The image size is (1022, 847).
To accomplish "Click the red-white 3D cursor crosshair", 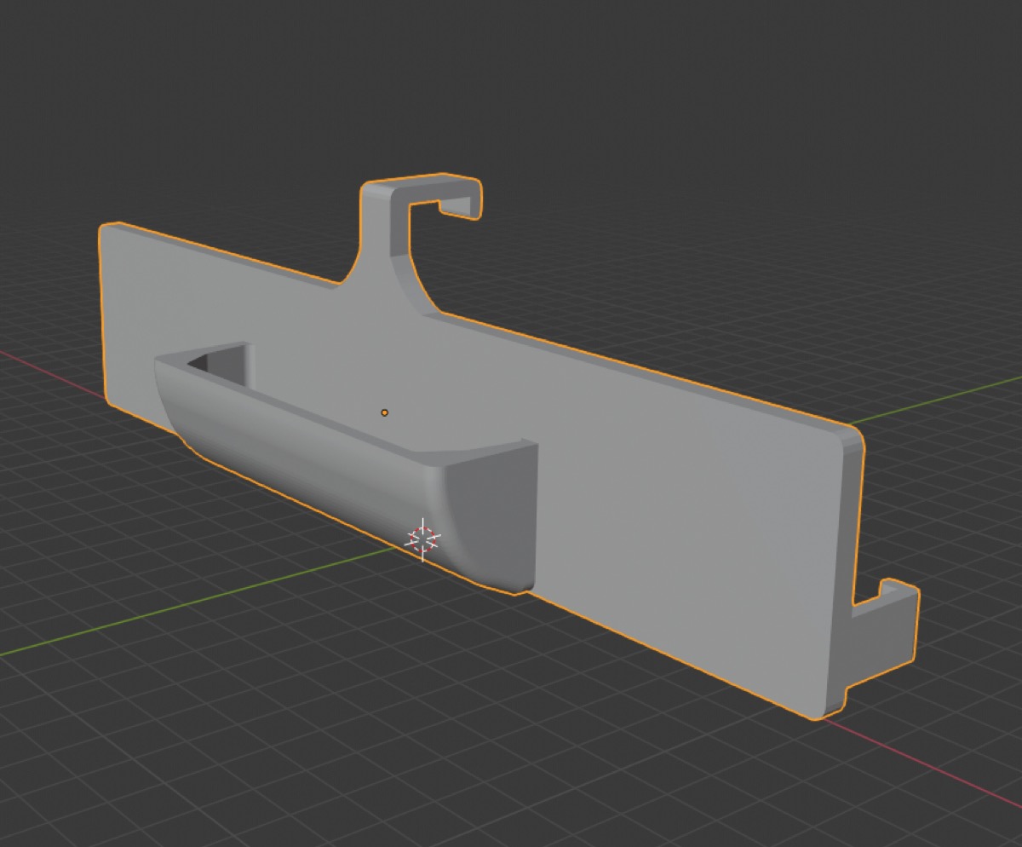I will click(x=423, y=539).
